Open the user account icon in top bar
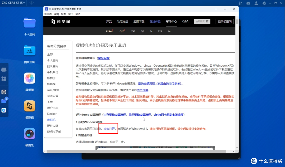 click(256, 3)
